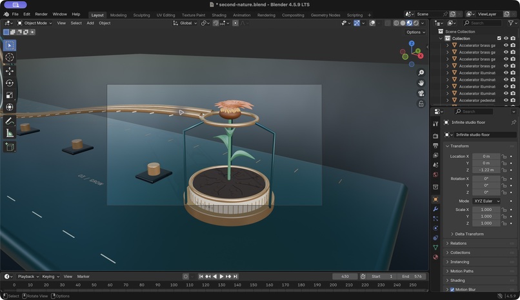Viewport: 520px width, 300px height.
Task: Open the viewport Options dropdown
Action: tap(415, 32)
